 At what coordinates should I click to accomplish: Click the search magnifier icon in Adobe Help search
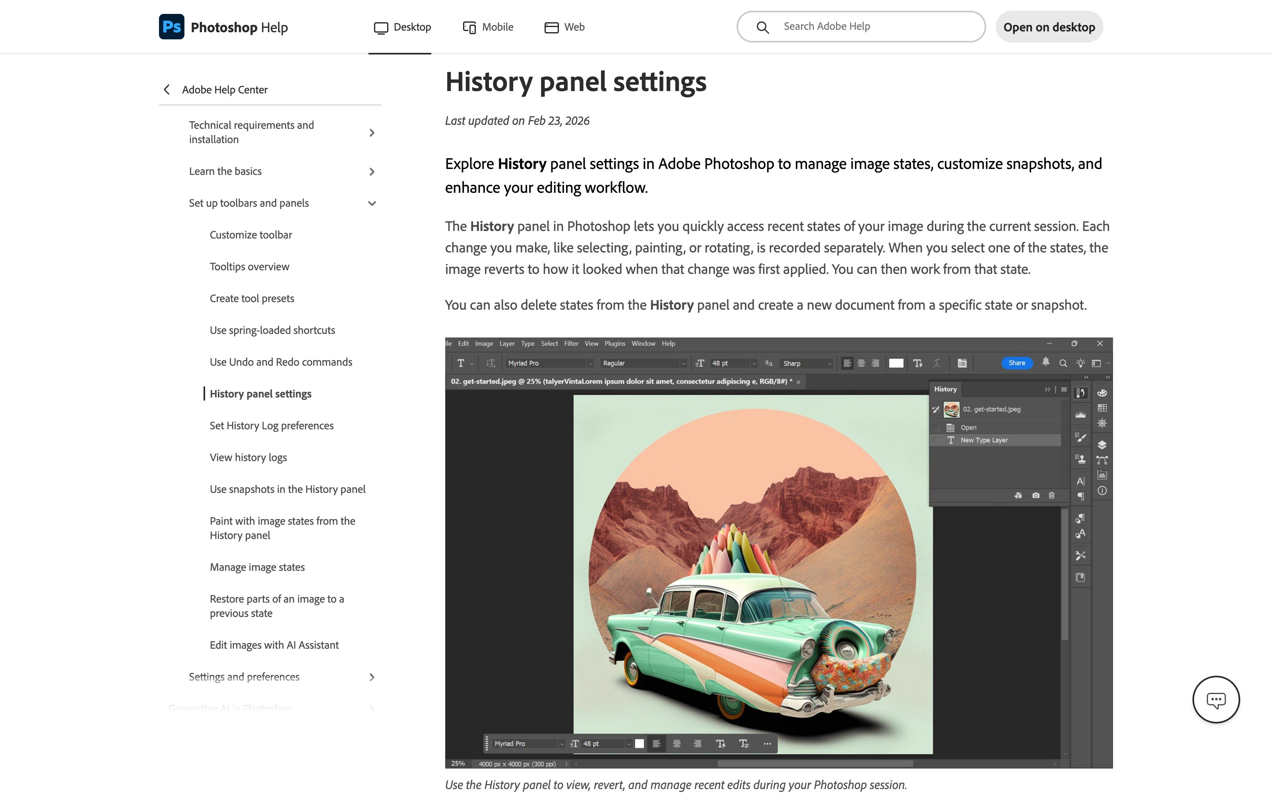763,27
